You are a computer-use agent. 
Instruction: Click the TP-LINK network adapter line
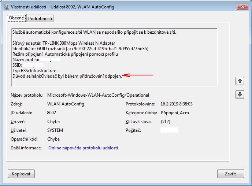pyautogui.click(x=63, y=43)
